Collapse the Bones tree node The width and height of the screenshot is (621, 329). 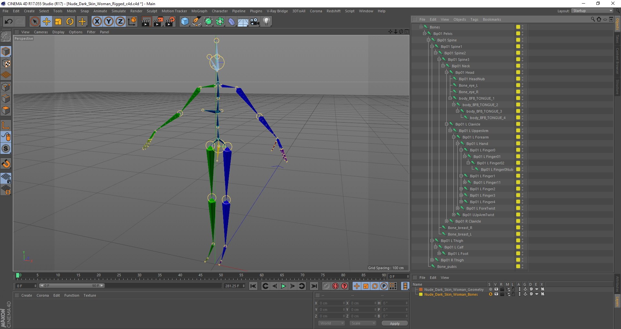[421, 27]
